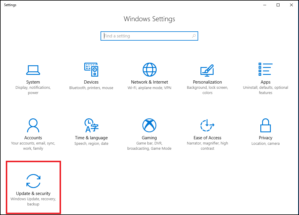Screen dimensions: 299x215
Task: Select the Xbox Gaming globe icon
Action: tap(149, 125)
